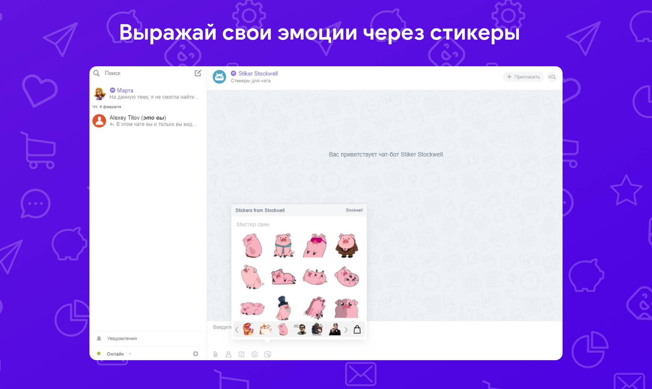The height and width of the screenshot is (389, 652).
Task: Go to previous sticker packs arrow
Action: tap(237, 330)
